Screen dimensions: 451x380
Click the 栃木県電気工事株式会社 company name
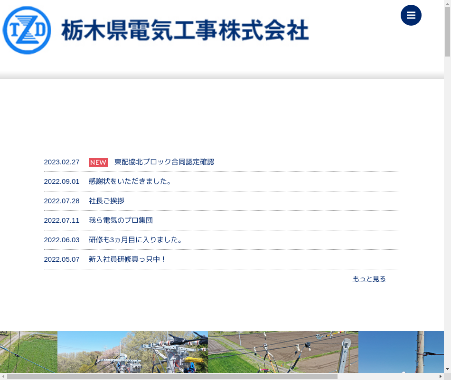point(185,31)
